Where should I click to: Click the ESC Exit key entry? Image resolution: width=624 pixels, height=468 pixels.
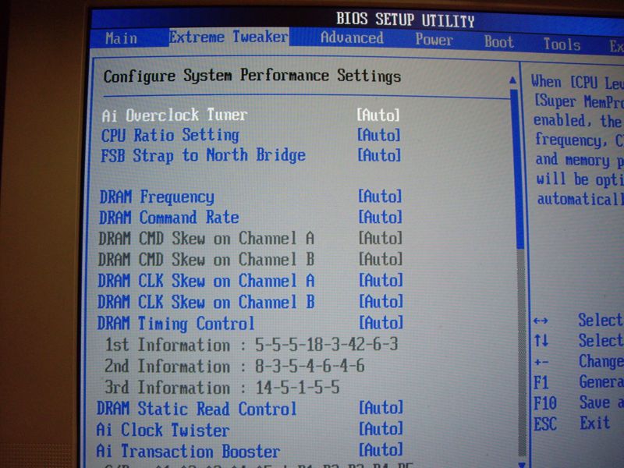tap(572, 424)
